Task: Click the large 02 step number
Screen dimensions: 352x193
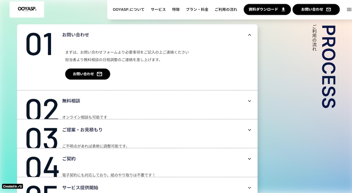Action: pos(42,109)
